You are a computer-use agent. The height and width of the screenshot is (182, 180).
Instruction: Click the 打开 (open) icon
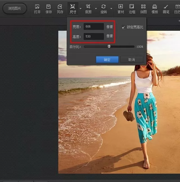click(37, 9)
